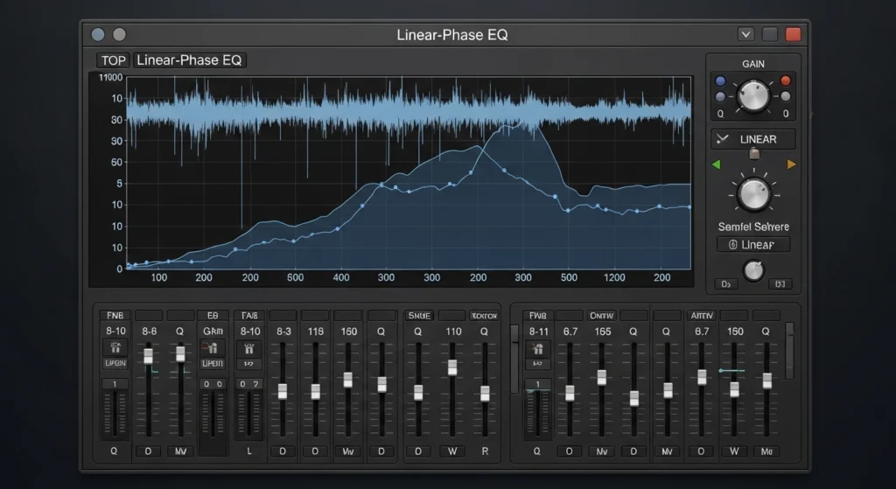Click the Semfel Selvere label
Screen dimensions: 896x489
(x=753, y=227)
